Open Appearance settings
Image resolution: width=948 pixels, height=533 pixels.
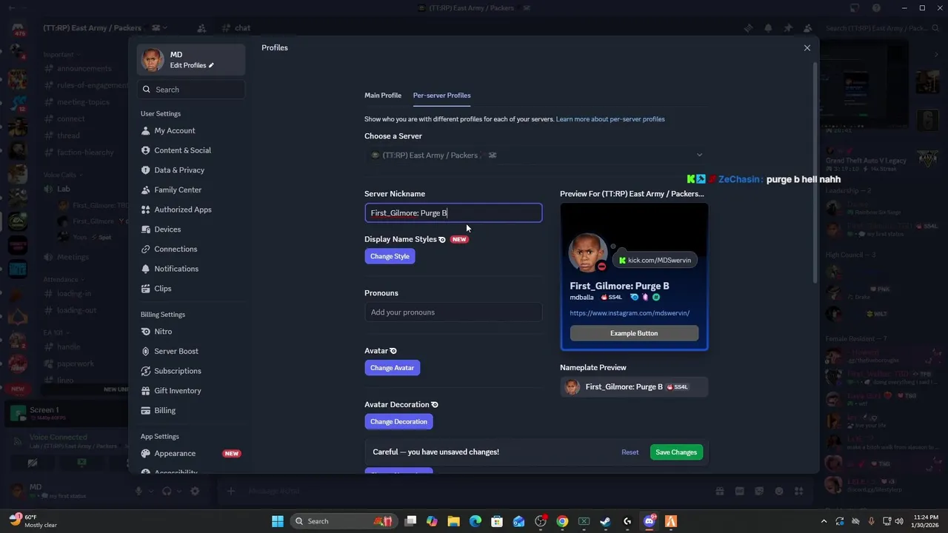tap(191, 453)
